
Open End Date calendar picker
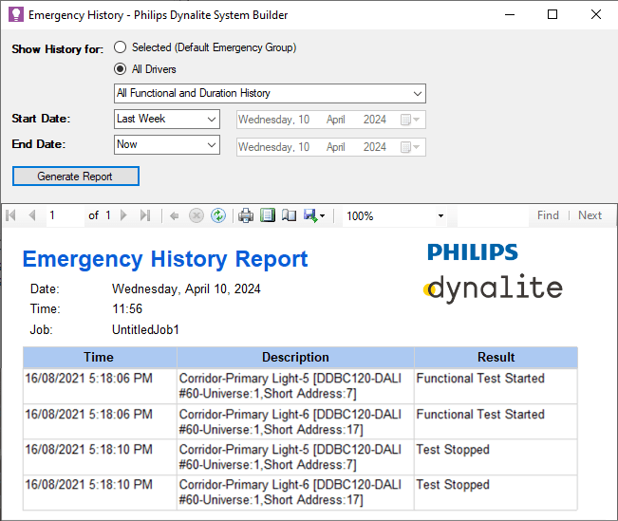[x=410, y=147]
